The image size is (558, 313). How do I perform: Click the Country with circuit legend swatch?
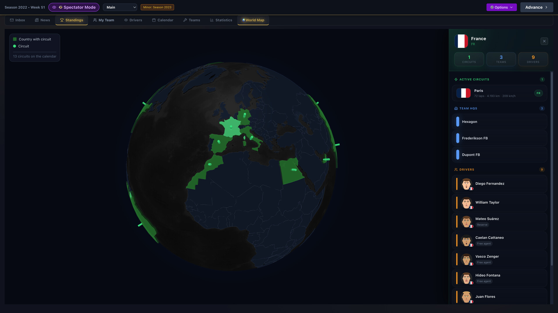point(15,39)
